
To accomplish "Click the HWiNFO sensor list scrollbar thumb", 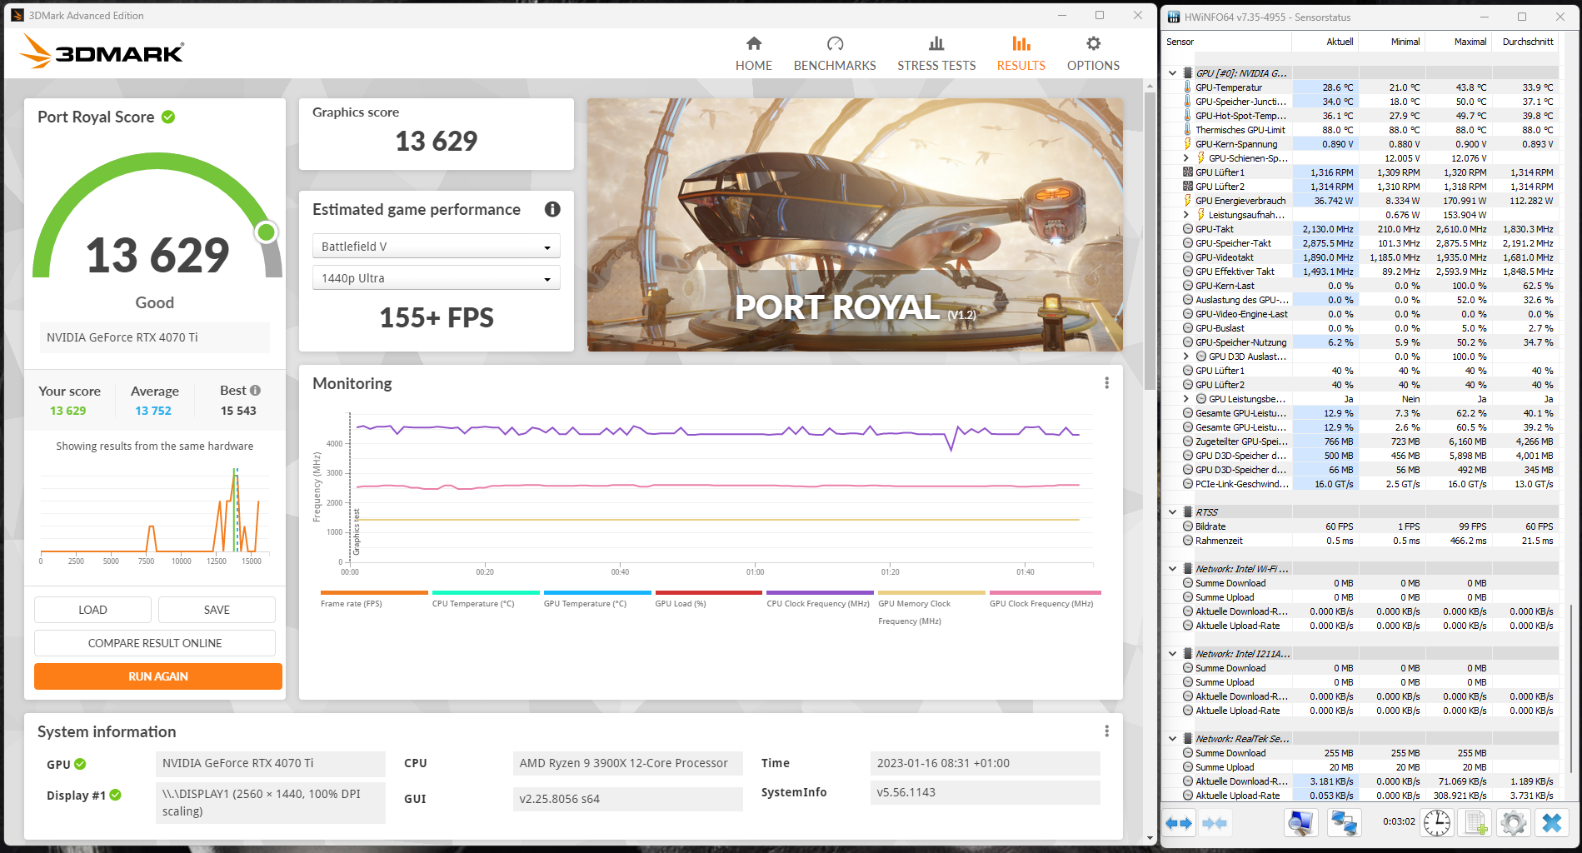I will click(x=1570, y=688).
